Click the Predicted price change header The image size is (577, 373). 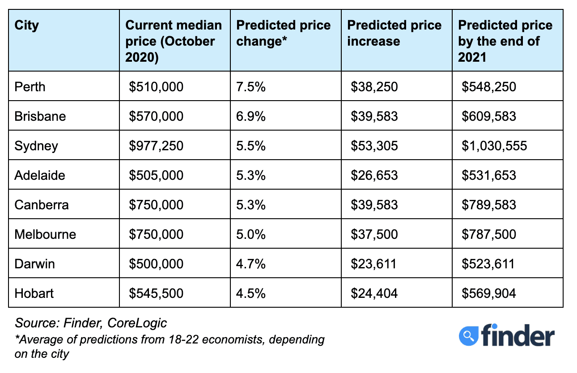284,33
